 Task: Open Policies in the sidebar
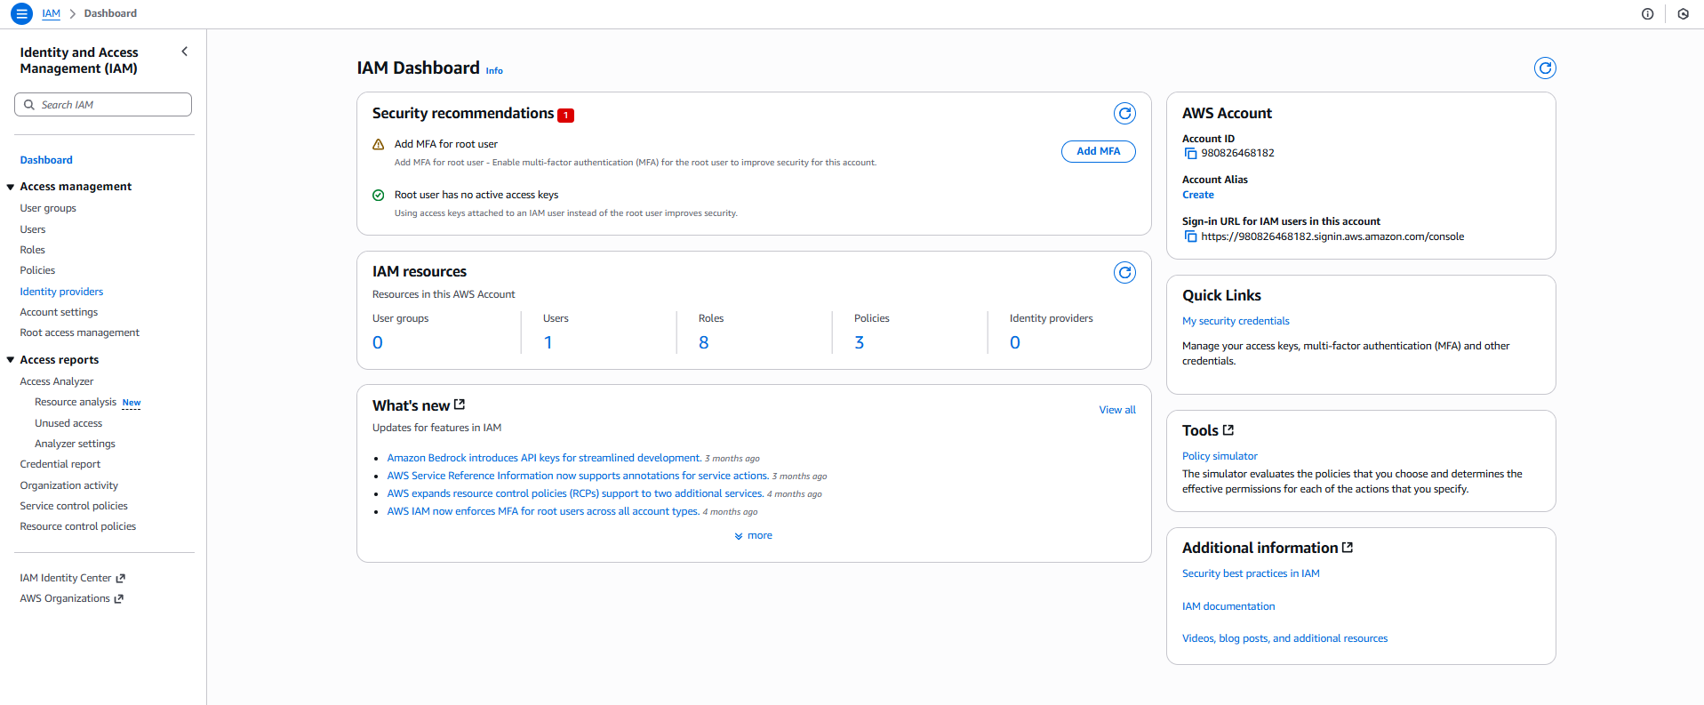coord(37,270)
